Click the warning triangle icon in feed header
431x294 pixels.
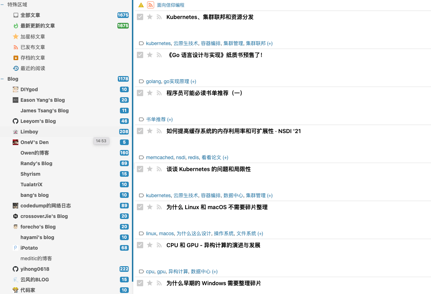point(141,5)
